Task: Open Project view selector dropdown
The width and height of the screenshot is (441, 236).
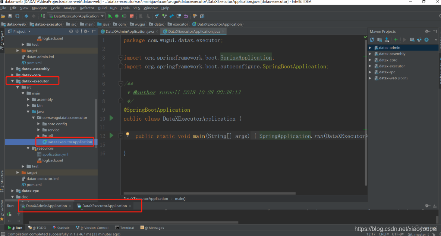Action: click(19, 32)
